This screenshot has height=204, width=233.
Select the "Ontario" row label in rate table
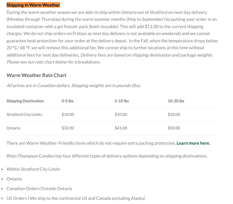(14, 128)
